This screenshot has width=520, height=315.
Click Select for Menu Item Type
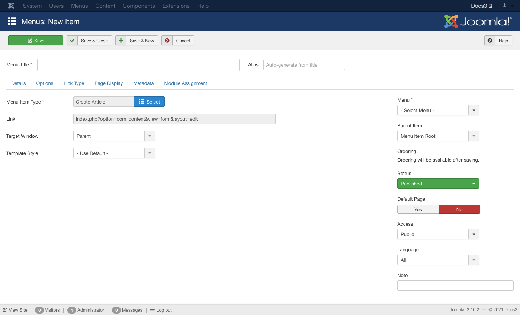pos(149,102)
